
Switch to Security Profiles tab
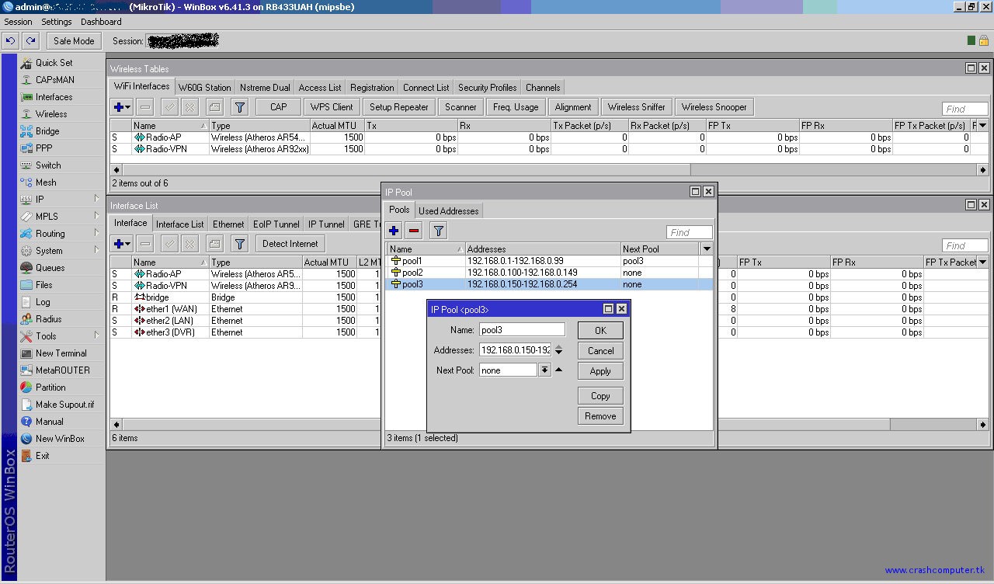pyautogui.click(x=487, y=87)
